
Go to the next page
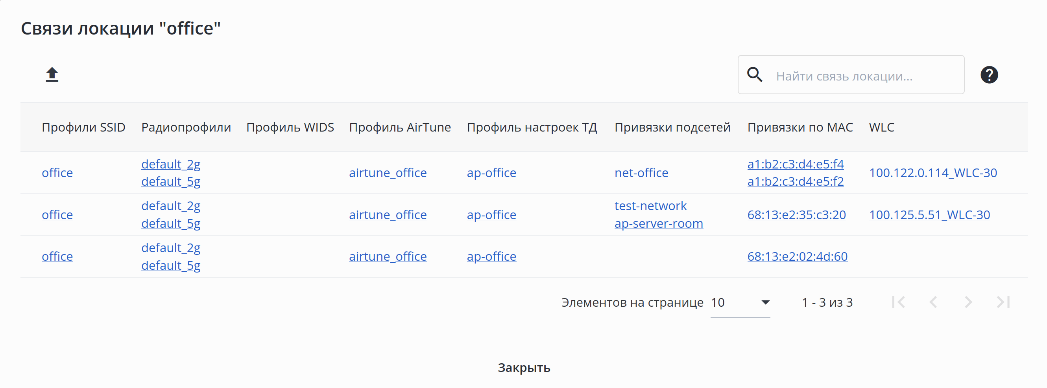pos(968,302)
